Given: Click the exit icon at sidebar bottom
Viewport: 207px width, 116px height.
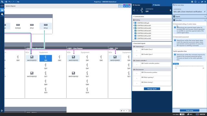Looking at the screenshot, I should pyautogui.click(x=2, y=111).
